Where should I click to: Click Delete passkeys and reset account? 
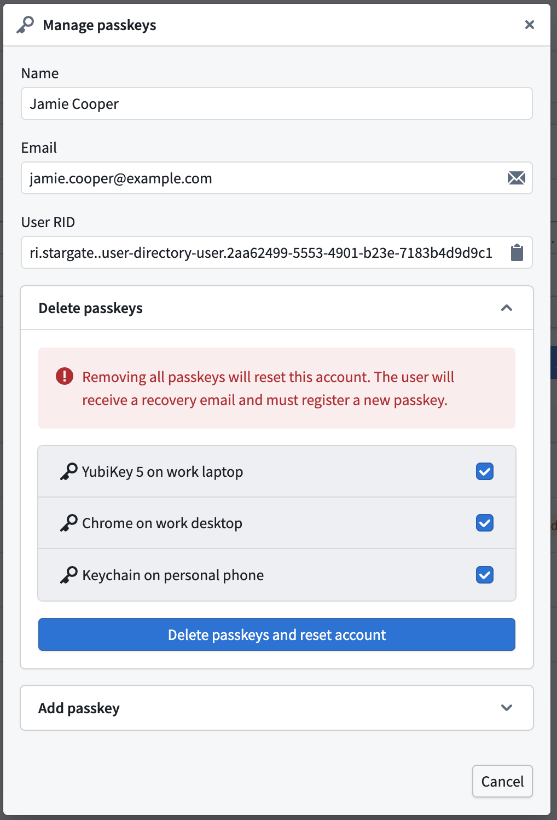pos(277,634)
